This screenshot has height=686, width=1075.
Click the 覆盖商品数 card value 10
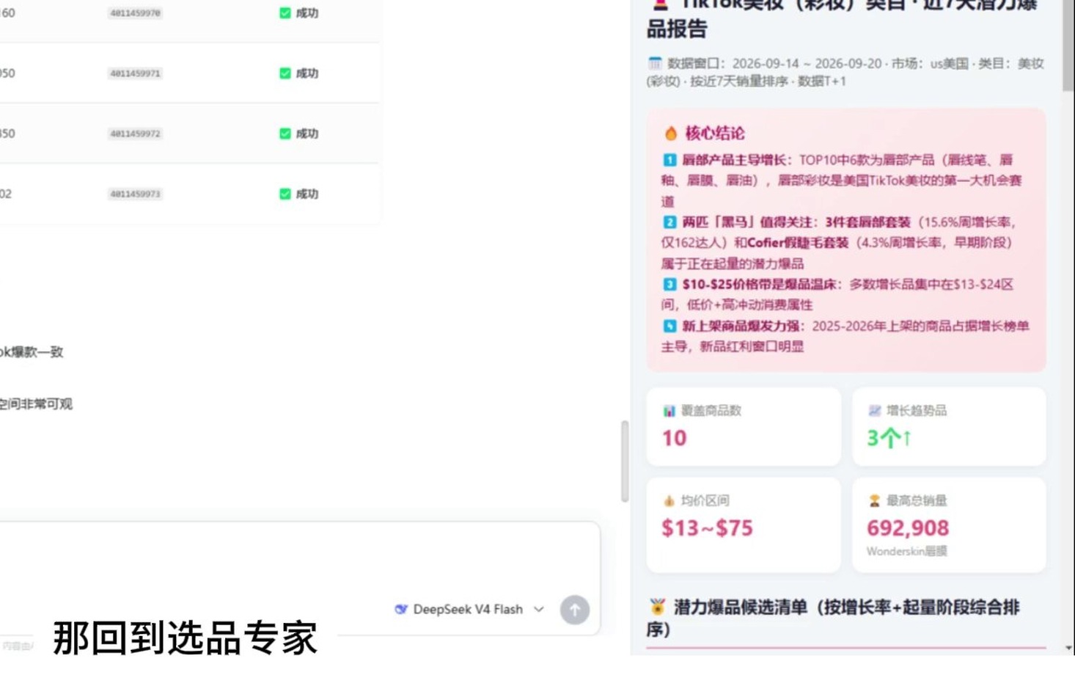pyautogui.click(x=674, y=438)
